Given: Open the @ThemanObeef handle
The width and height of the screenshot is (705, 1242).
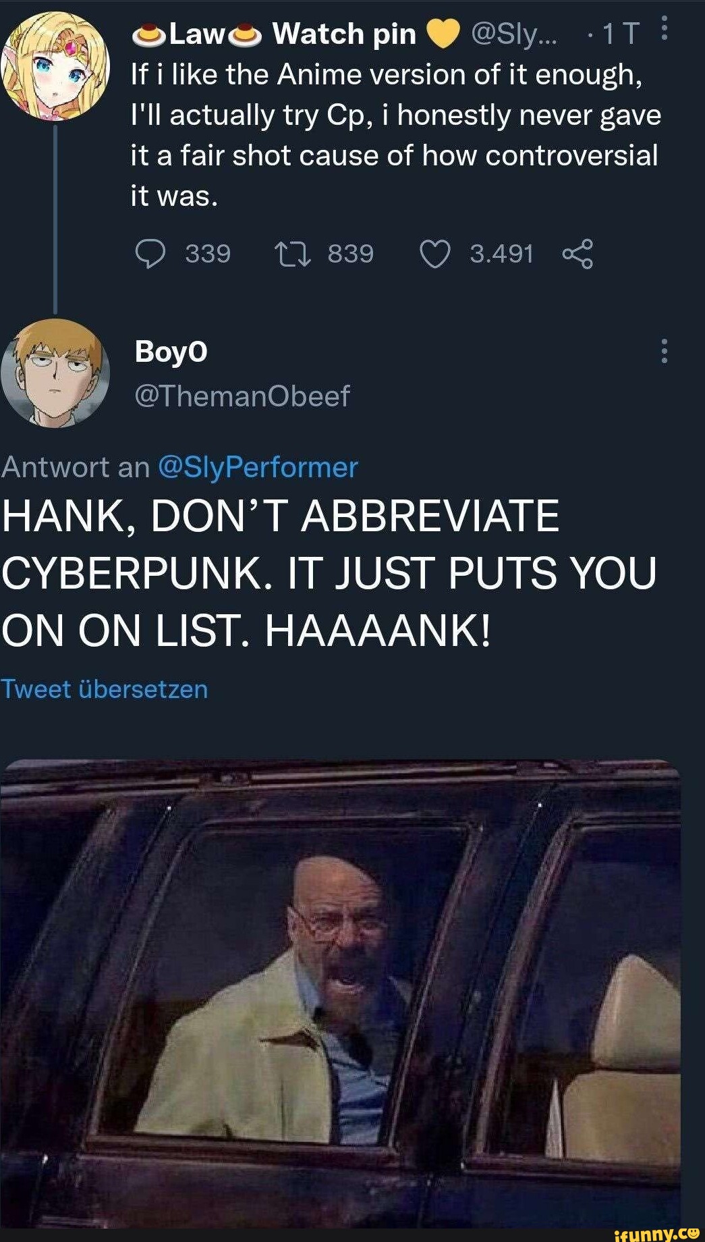Looking at the screenshot, I should (x=242, y=396).
